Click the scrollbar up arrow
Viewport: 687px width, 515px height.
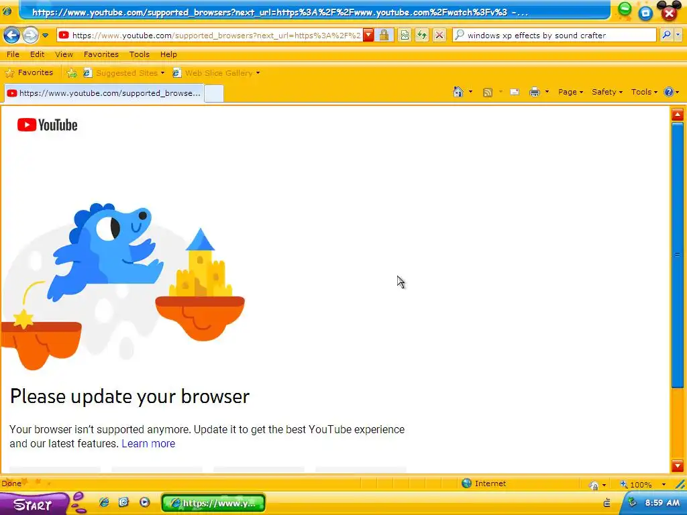(x=678, y=115)
